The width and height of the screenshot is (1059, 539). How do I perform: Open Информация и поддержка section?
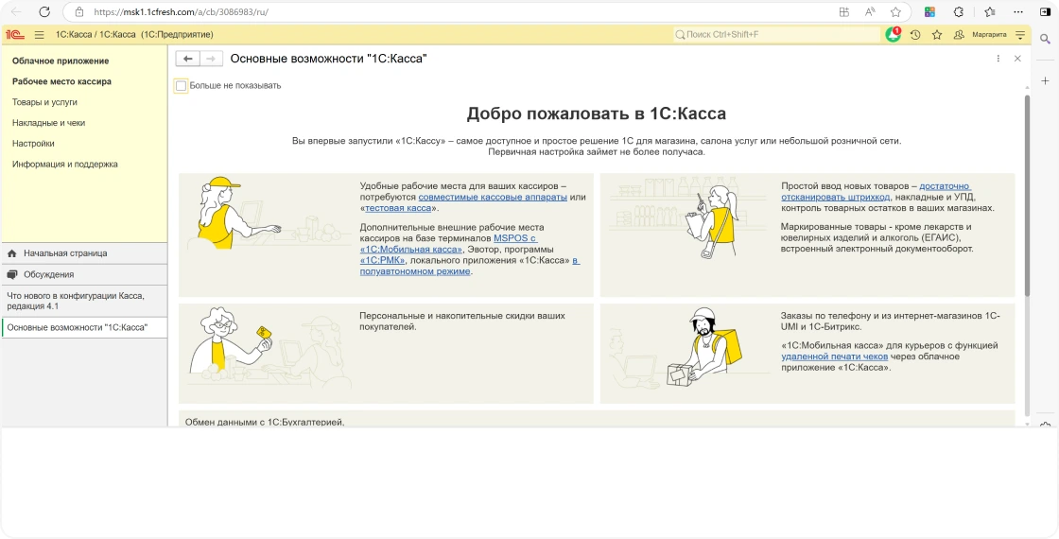point(65,165)
